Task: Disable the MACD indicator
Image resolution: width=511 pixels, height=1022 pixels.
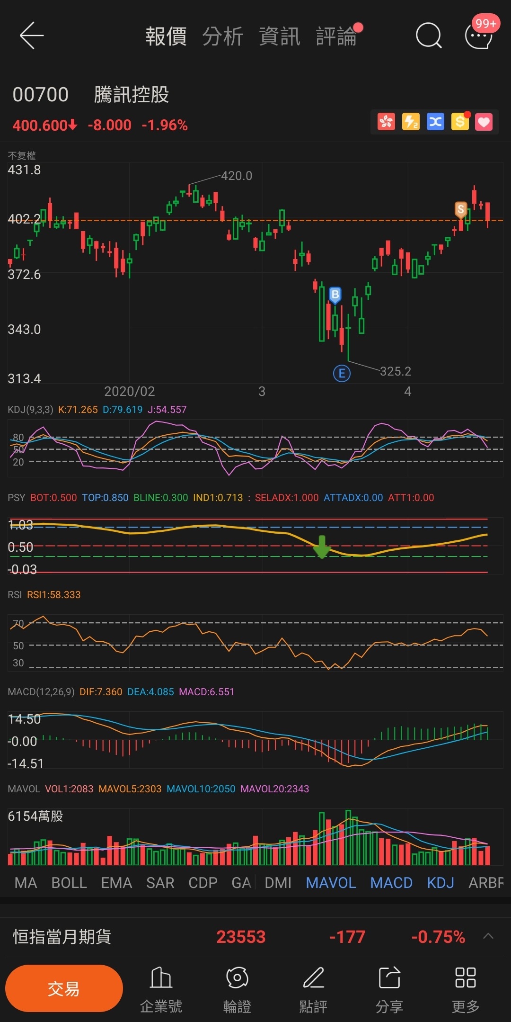Action: tap(391, 883)
